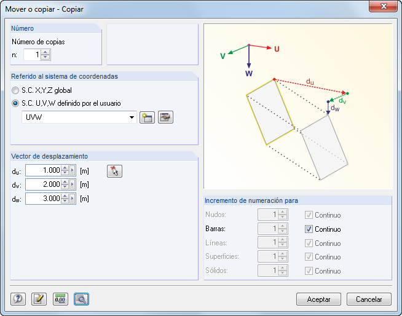Image resolution: width=402 pixels, height=316 pixels.
Task: Open the dw value options arrow
Action: [73, 199]
